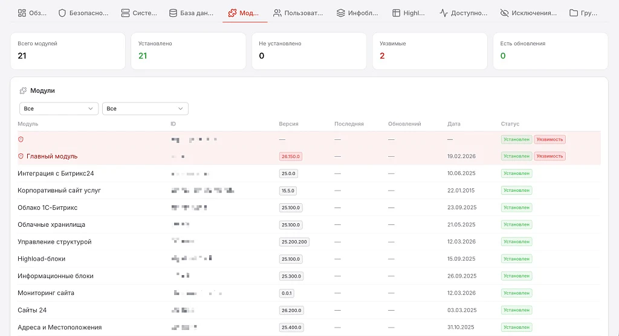The height and width of the screenshot is (336, 619).
Task: Click the Уязвимые summary card
Action: (x=430, y=51)
